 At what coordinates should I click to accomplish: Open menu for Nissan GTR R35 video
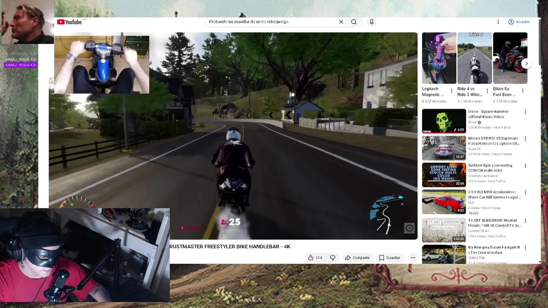click(525, 139)
